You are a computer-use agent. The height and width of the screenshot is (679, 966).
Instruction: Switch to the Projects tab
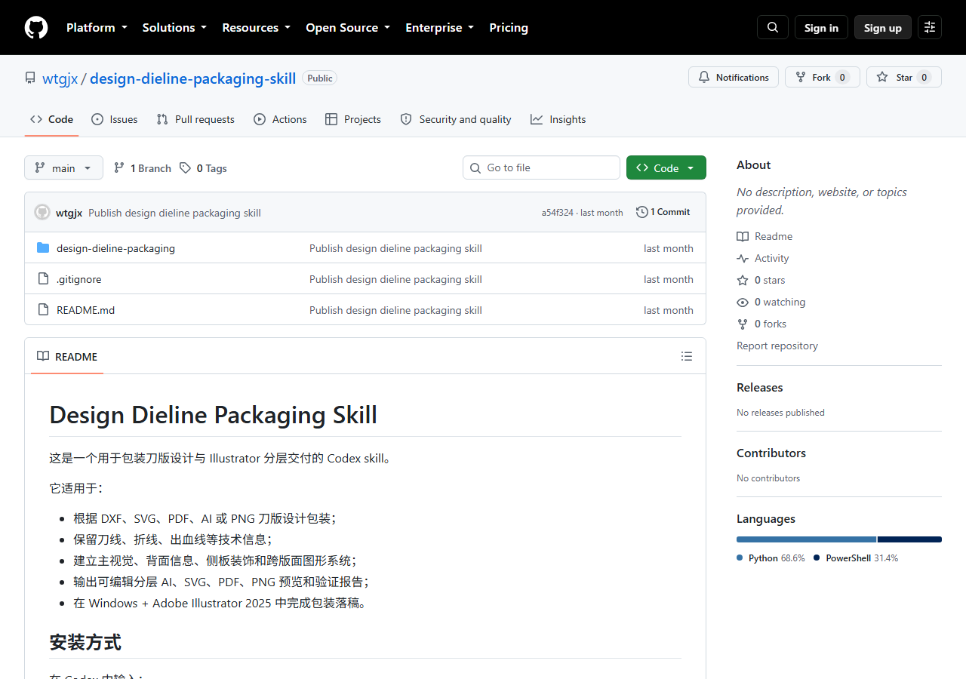pyautogui.click(x=352, y=119)
